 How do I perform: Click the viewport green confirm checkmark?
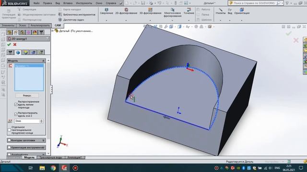[x=288, y=33]
